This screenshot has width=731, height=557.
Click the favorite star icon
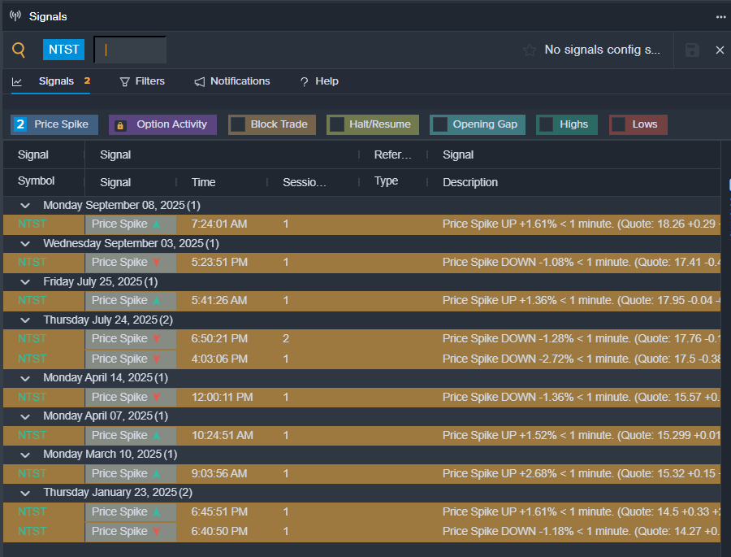(x=530, y=50)
